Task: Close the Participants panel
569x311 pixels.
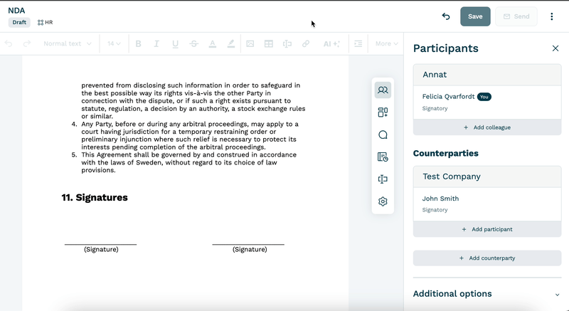Action: tap(555, 48)
